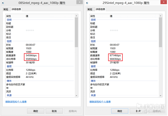168x116 pixels.
Task: Collapse 来源 group in 29Sintel window
Action: point(93,95)
